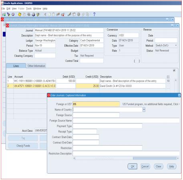Click the Clearing Company field
Viewport: 183px width, 180px height.
(x=45, y=55)
